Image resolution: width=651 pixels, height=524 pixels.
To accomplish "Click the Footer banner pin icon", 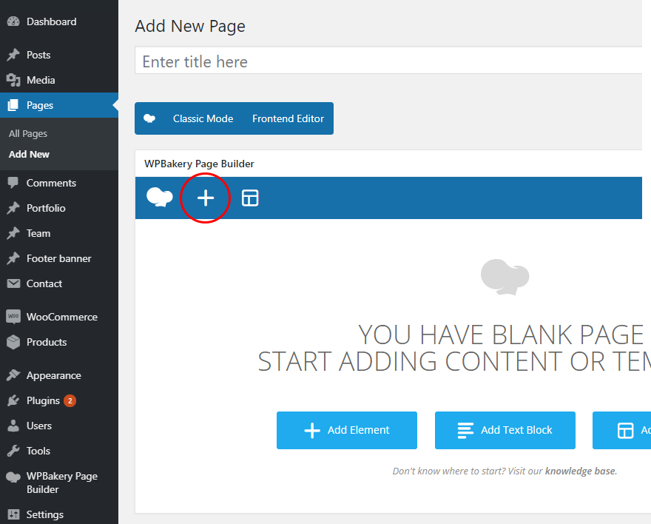I will pyautogui.click(x=13, y=258).
